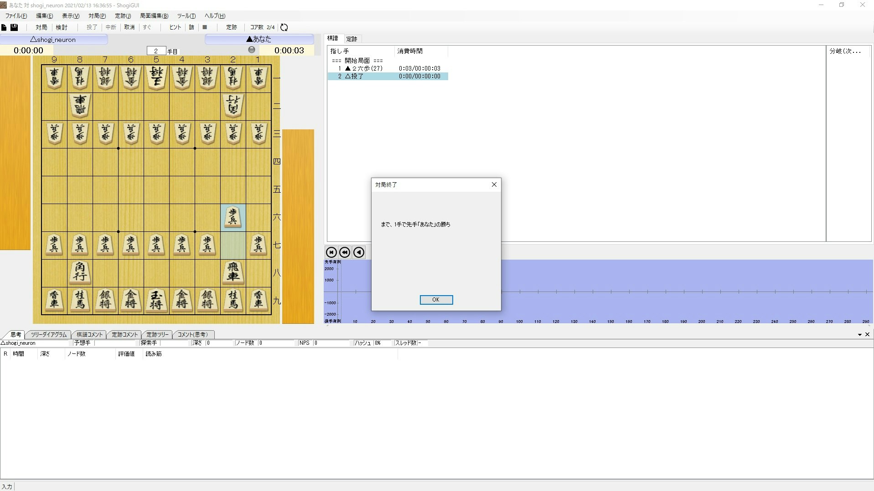Click the gray turn indicator light

click(x=252, y=50)
